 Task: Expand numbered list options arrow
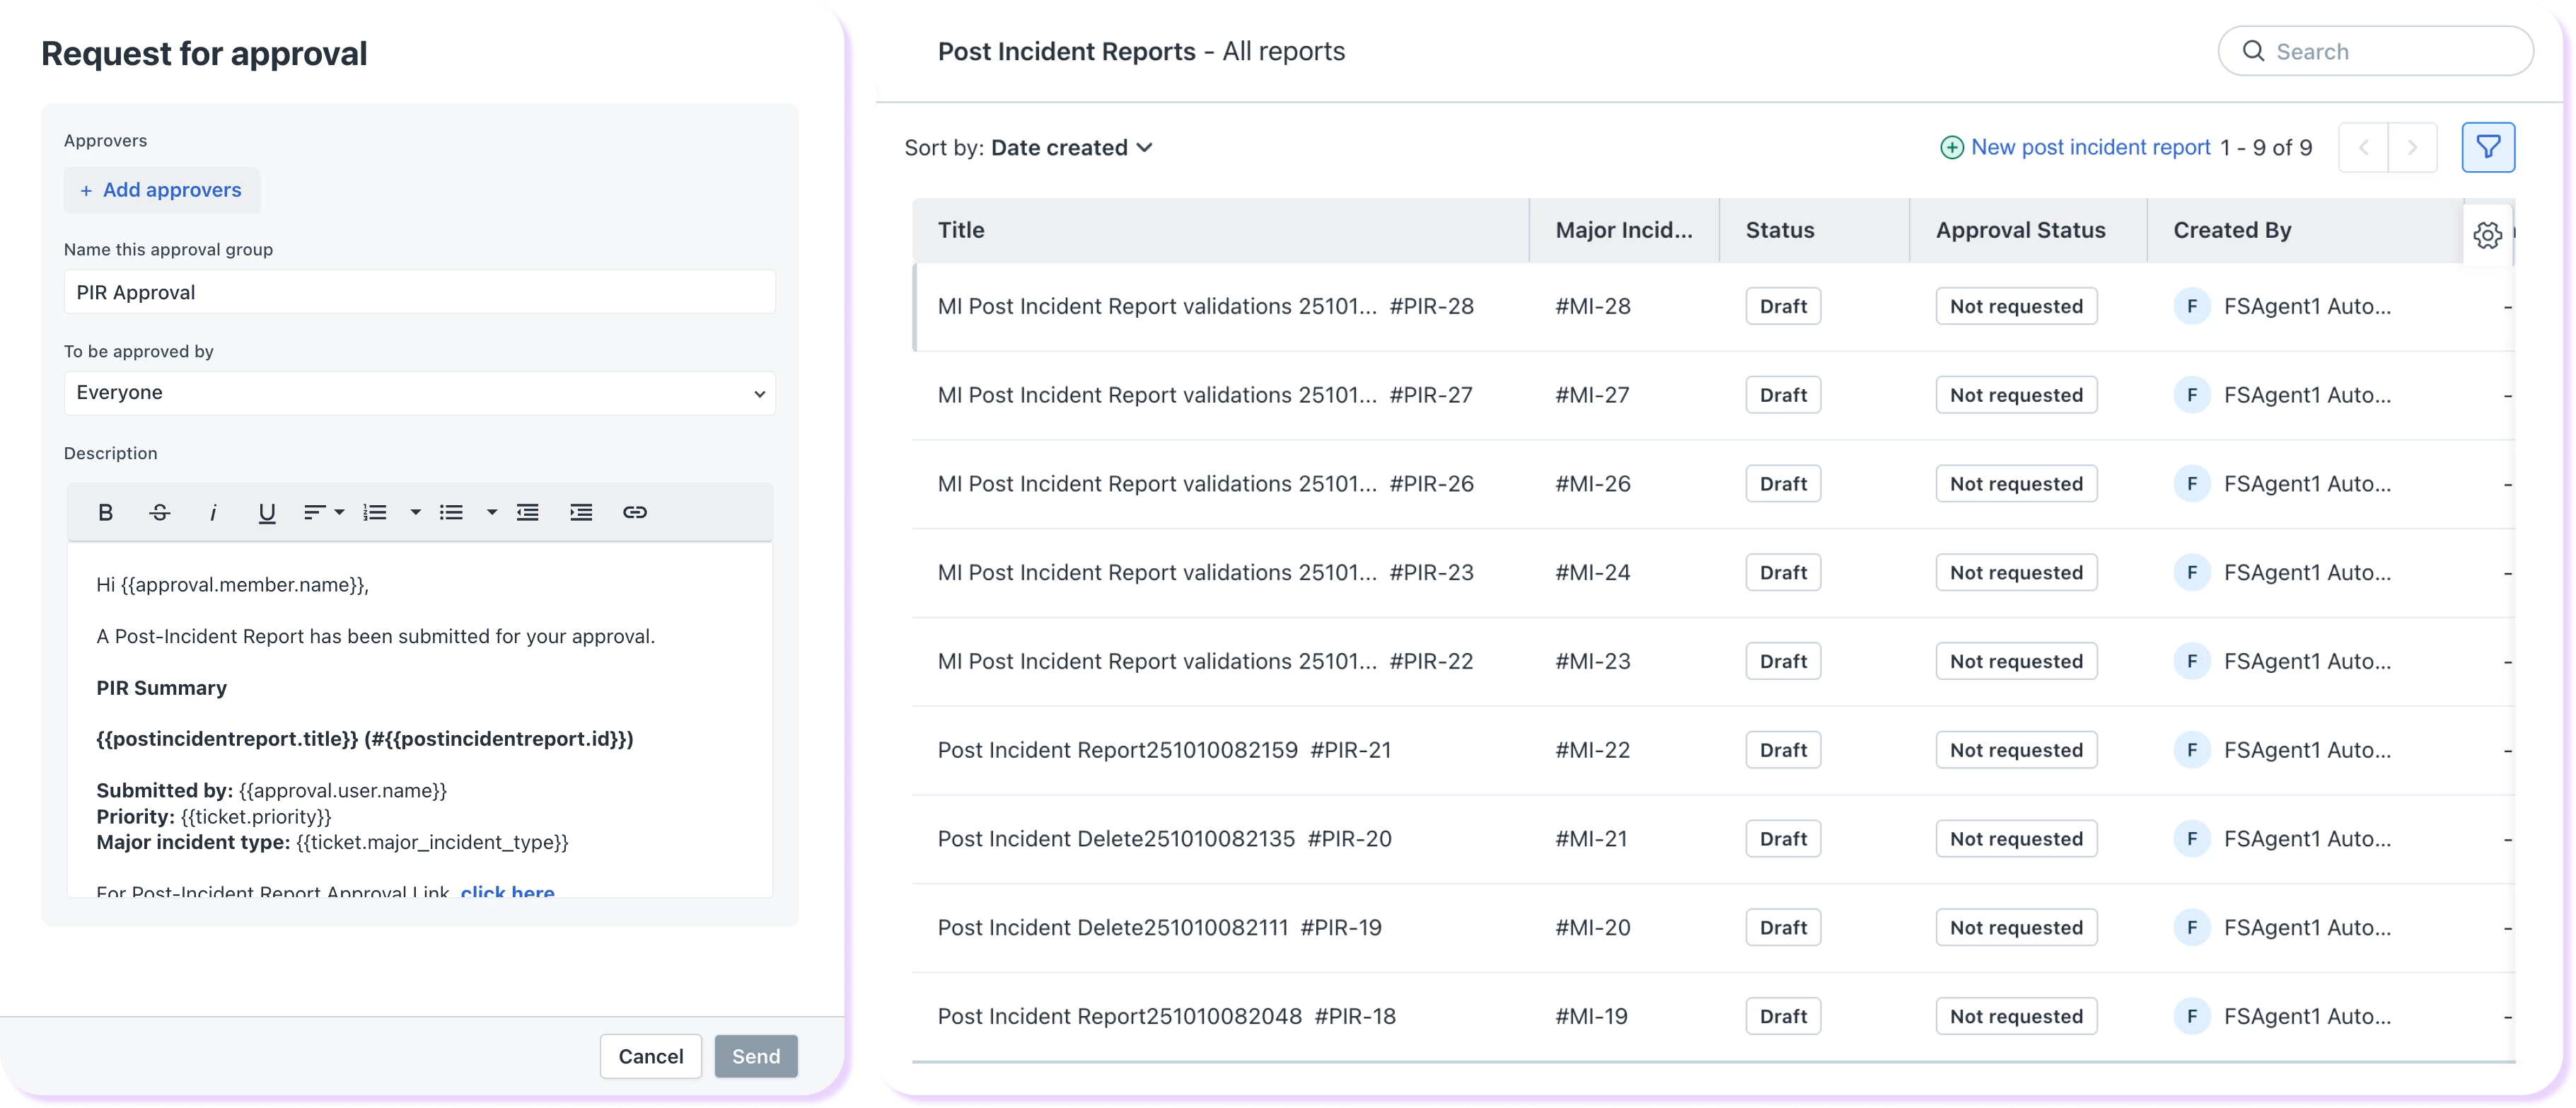(415, 513)
